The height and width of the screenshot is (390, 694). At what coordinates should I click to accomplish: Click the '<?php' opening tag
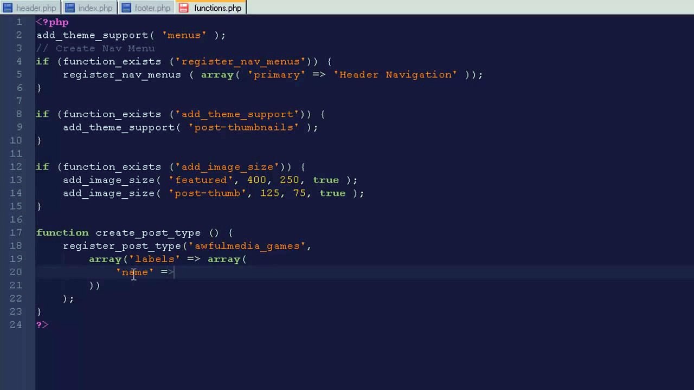52,22
